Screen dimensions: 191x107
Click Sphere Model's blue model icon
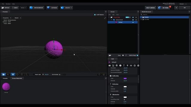[x=114, y=20]
